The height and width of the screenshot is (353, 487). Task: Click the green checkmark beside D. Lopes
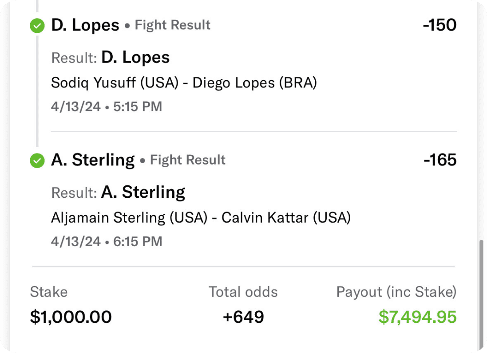coord(37,26)
